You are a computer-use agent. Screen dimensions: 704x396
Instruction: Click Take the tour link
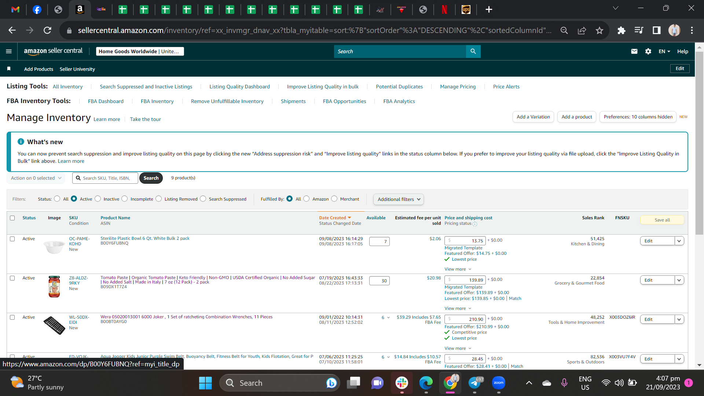145,119
